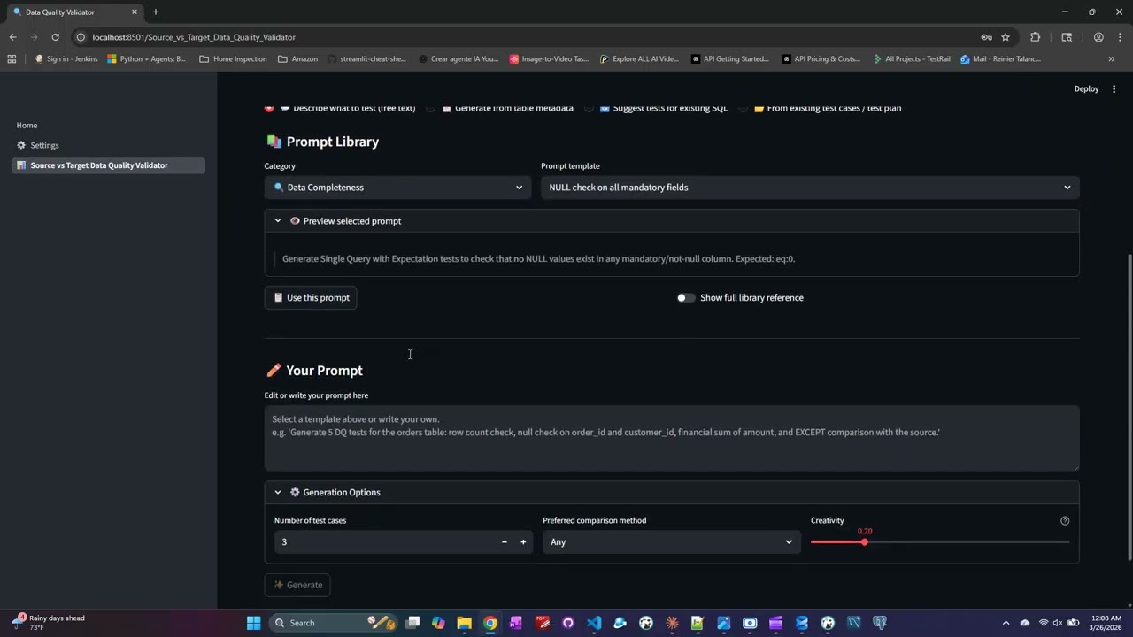Bookmark this page with the star icon
The image size is (1133, 637).
[1006, 37]
